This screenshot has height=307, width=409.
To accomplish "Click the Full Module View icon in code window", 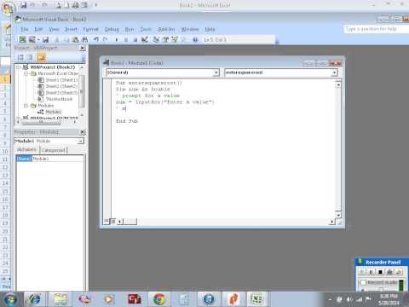I will [x=113, y=221].
